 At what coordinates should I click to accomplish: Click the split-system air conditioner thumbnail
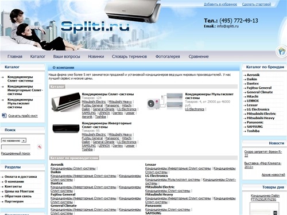(66, 102)
